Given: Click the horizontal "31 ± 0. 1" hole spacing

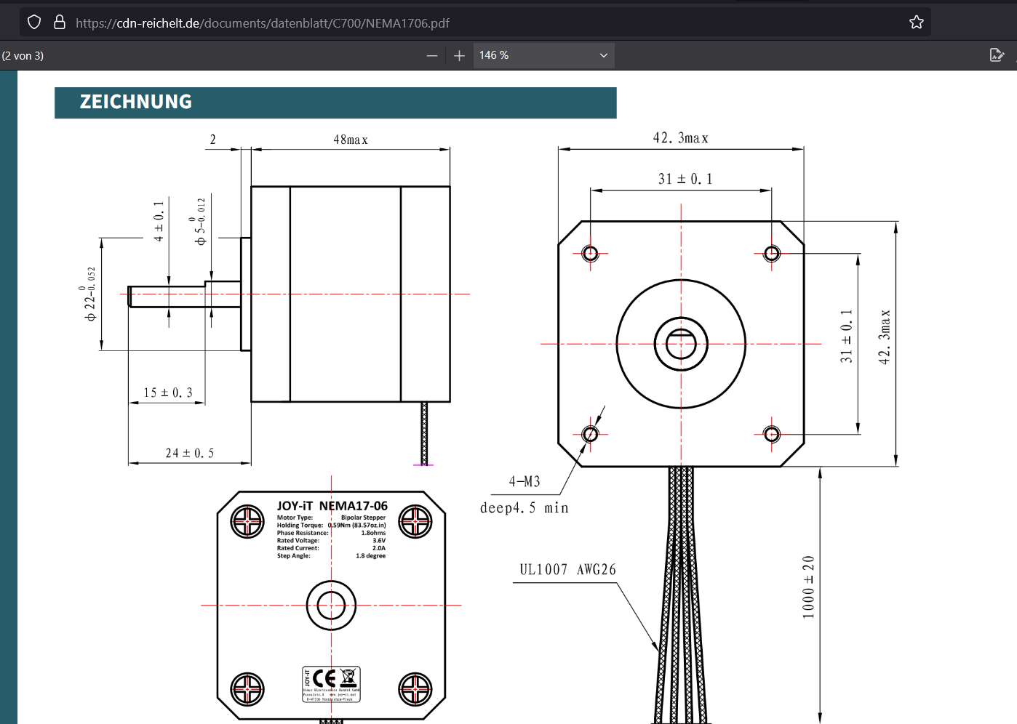Looking at the screenshot, I should 685,179.
